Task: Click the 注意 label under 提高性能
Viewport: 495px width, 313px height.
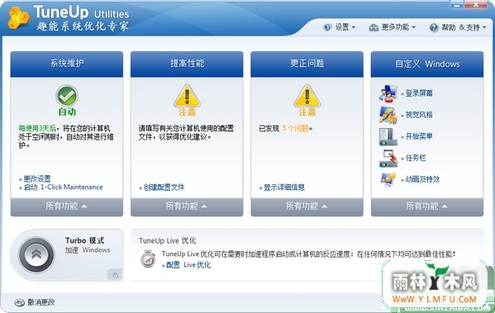Action: [187, 112]
